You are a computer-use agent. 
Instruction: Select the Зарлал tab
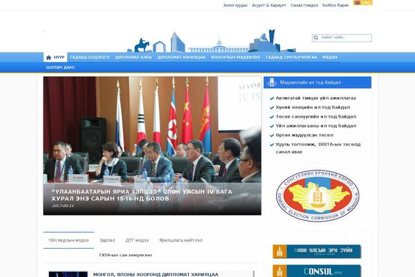coord(107,240)
